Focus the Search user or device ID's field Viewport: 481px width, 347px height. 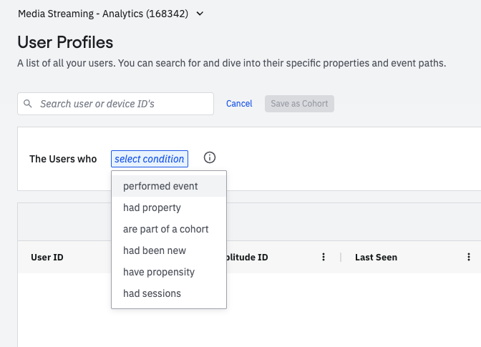122,104
